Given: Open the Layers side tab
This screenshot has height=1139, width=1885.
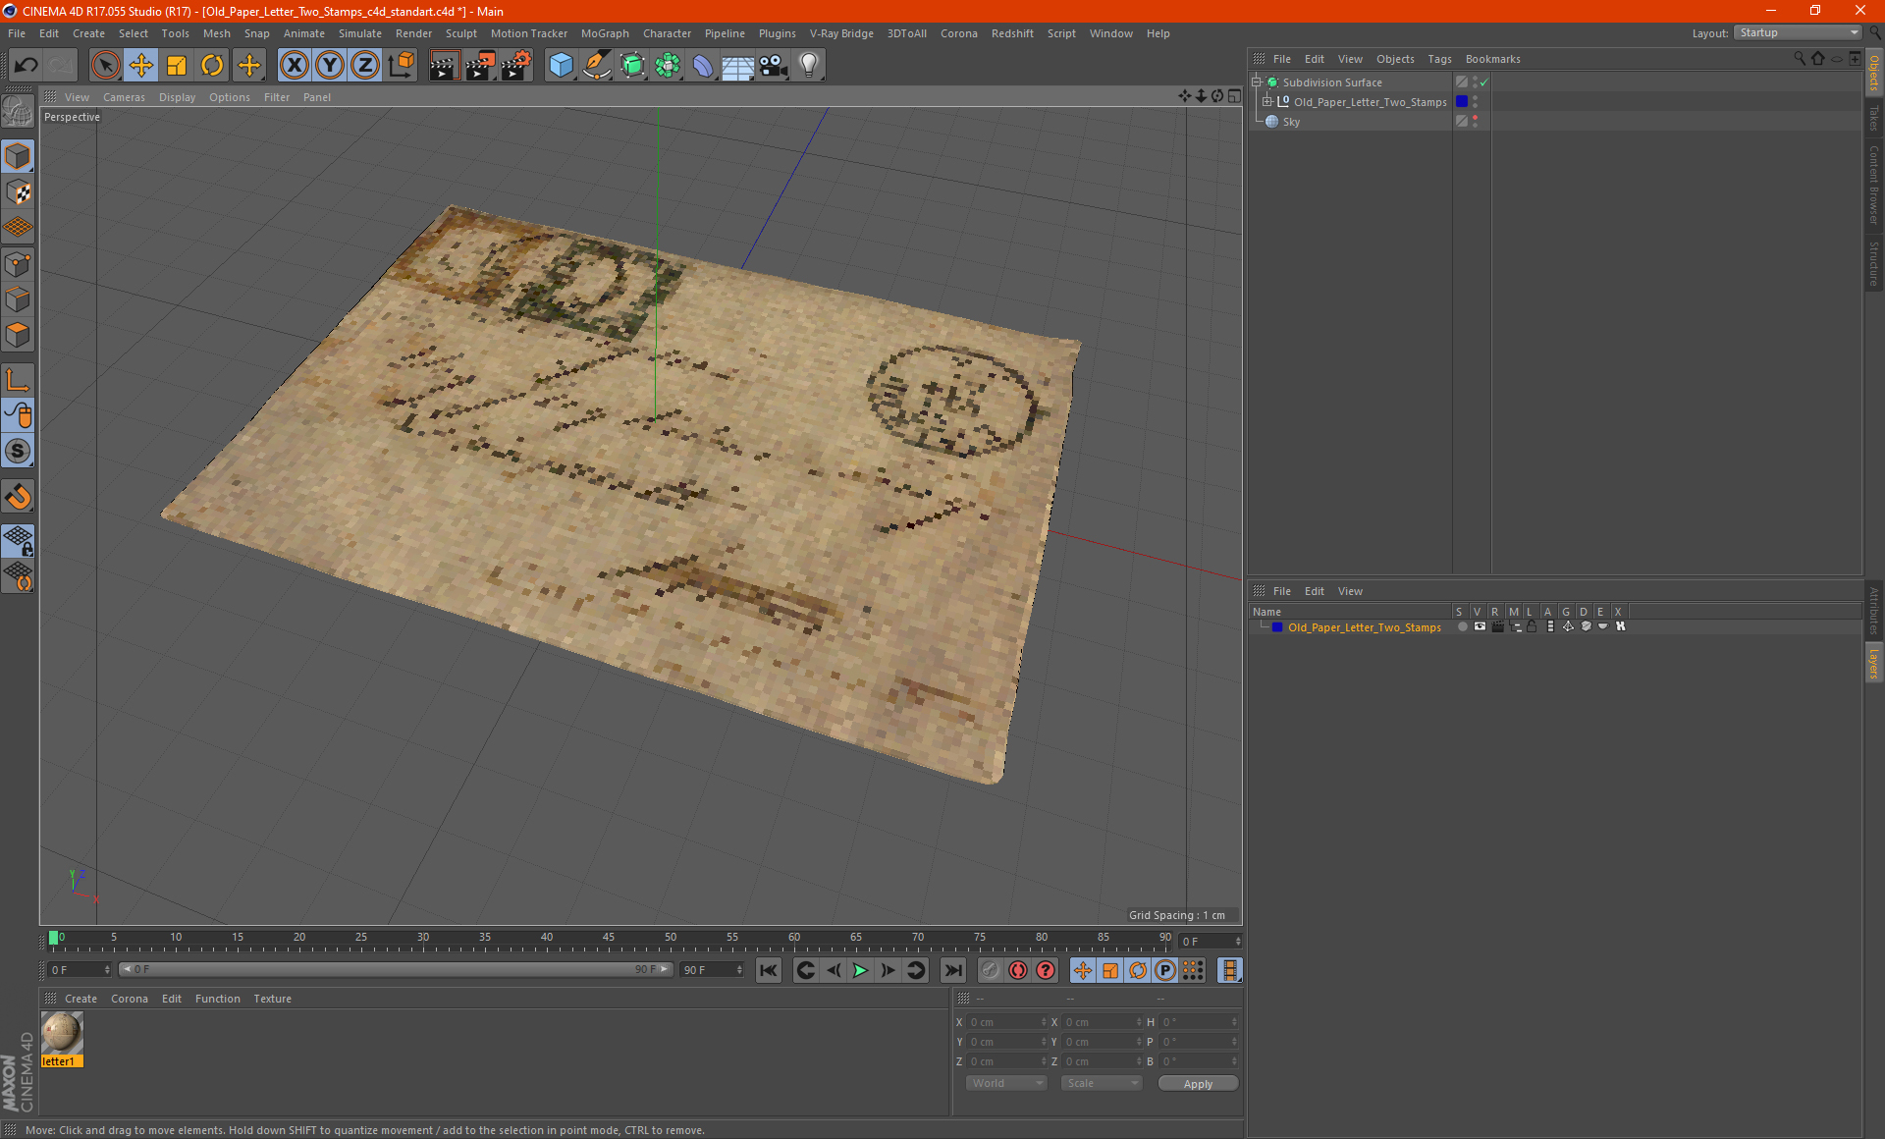Looking at the screenshot, I should [1873, 664].
